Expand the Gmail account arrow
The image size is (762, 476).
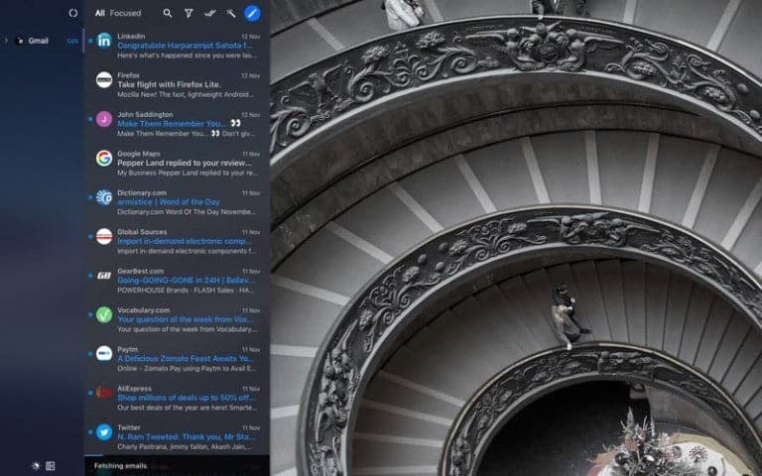tap(6, 41)
